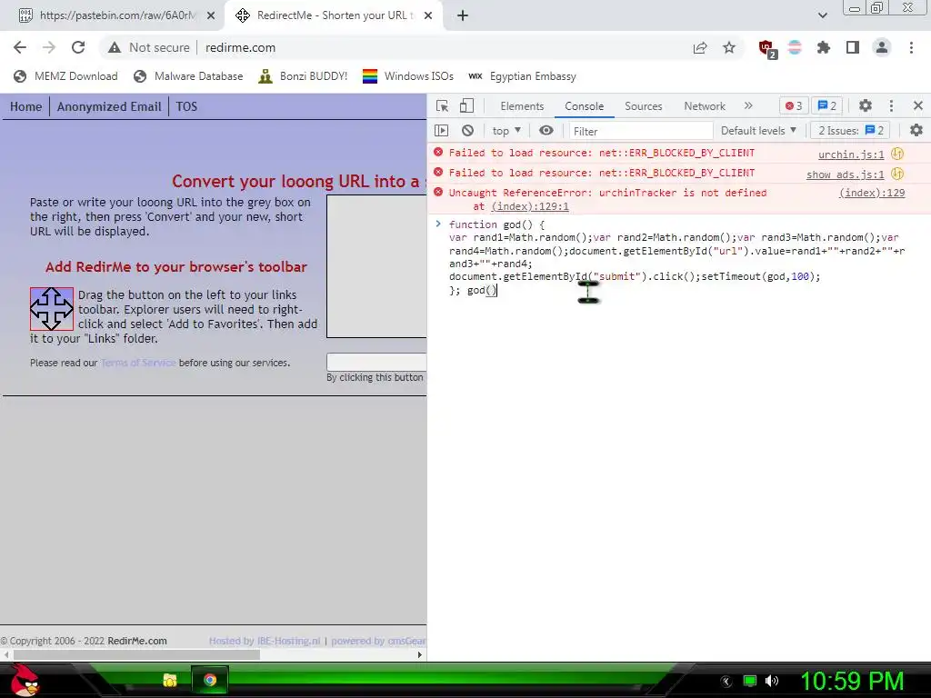Activate DevTools inspect element picker
Screen dimensions: 931x698
point(443,105)
